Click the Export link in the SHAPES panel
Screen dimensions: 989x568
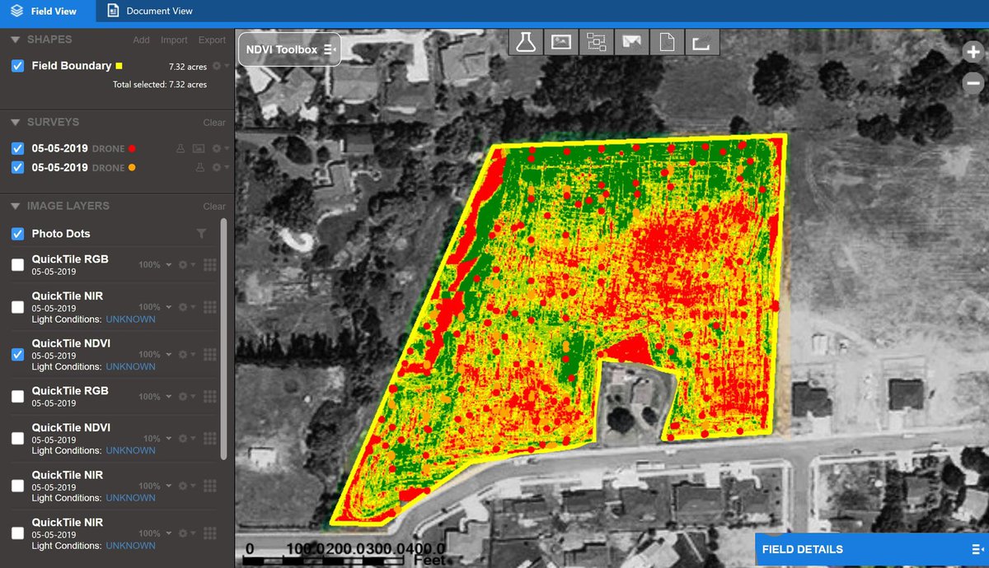coord(212,39)
